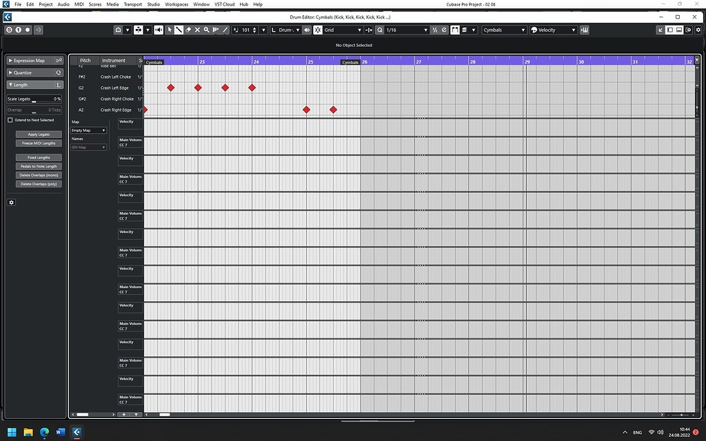This screenshot has width=706, height=441.
Task: Select the Object Selection arrow tool
Action: [169, 30]
